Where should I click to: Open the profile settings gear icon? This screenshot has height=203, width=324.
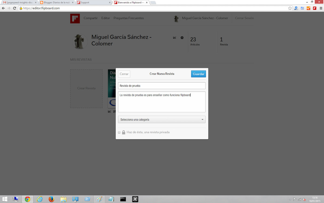[x=182, y=38]
